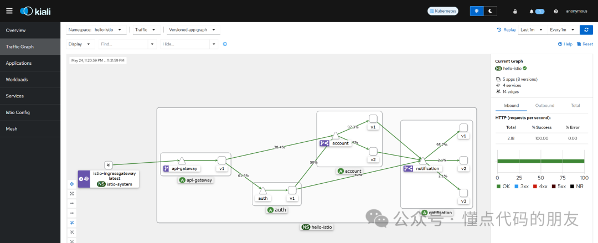Open the header help question-mark menu
Screen dimensions: 598x243
556,12
